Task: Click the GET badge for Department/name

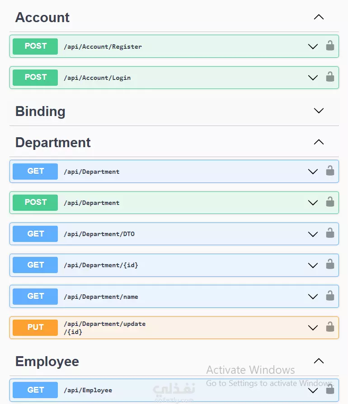Action: pyautogui.click(x=35, y=296)
